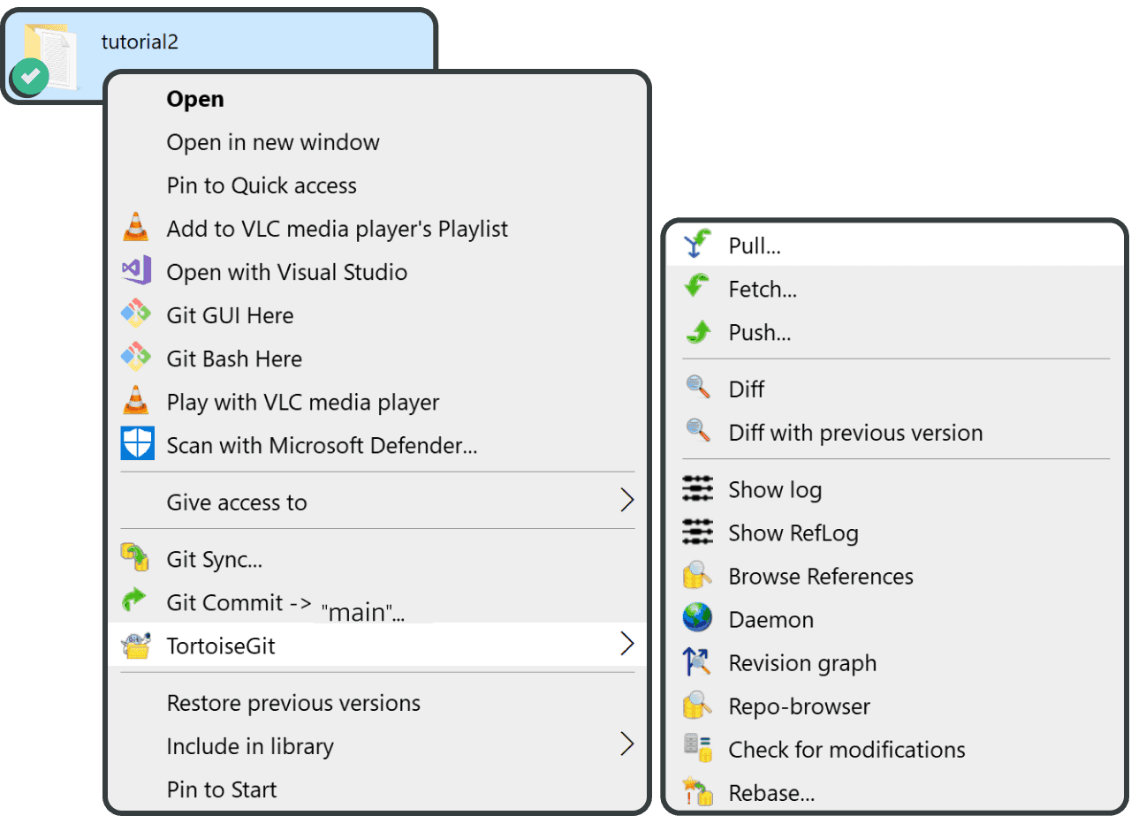Open the Diff with previous version entry

coord(854,432)
